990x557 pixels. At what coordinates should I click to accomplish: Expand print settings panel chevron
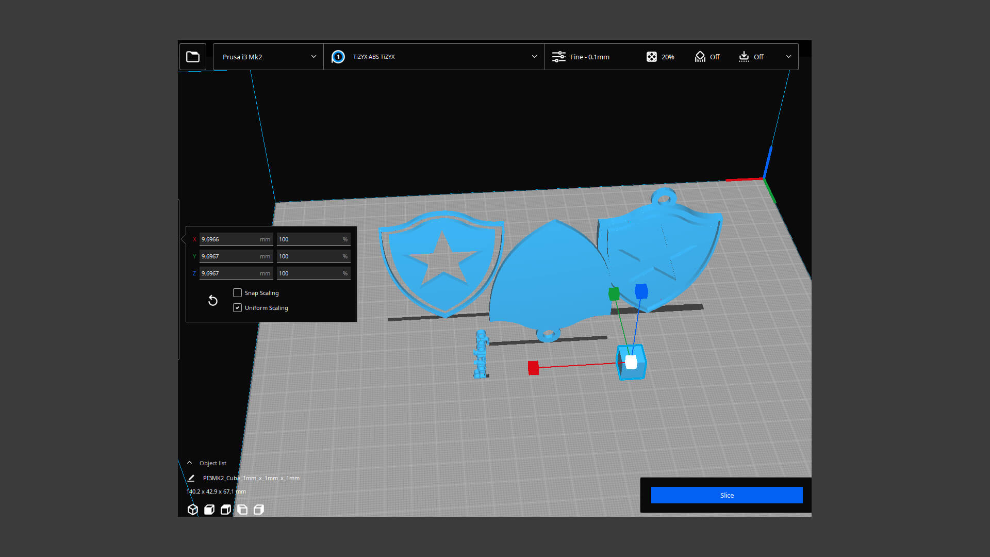tap(788, 57)
